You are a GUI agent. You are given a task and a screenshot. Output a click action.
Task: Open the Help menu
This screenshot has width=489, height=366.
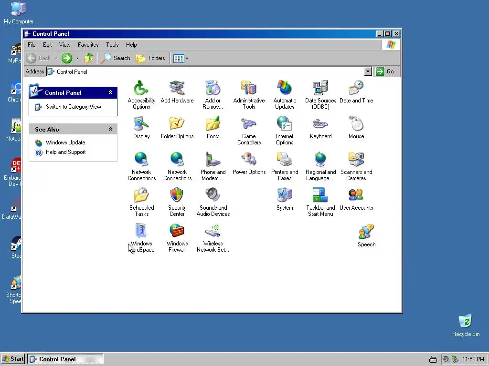click(x=131, y=45)
